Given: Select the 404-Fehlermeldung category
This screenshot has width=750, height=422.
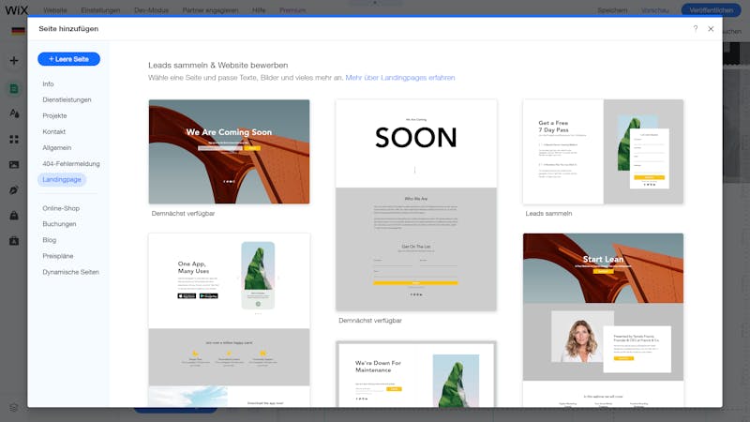Looking at the screenshot, I should point(71,163).
